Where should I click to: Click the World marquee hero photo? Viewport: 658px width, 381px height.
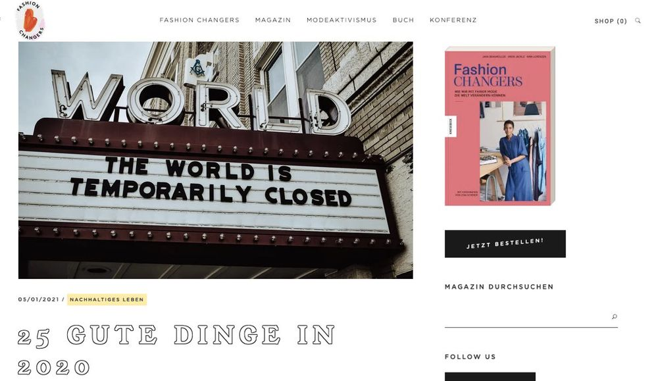click(x=216, y=160)
